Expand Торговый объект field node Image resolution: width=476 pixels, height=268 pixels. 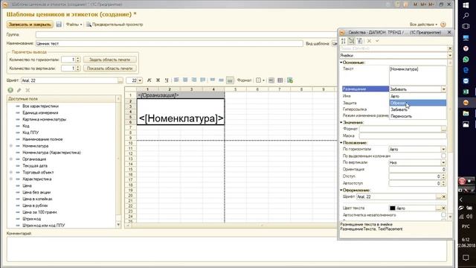pyautogui.click(x=11, y=172)
